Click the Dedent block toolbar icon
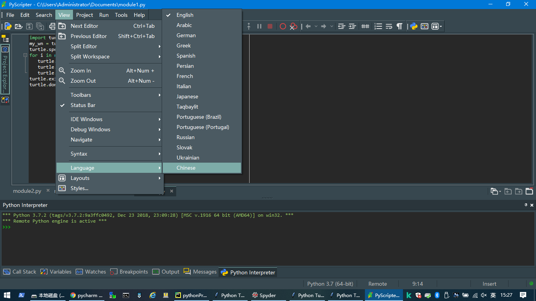This screenshot has height=301, width=536. 341,26
